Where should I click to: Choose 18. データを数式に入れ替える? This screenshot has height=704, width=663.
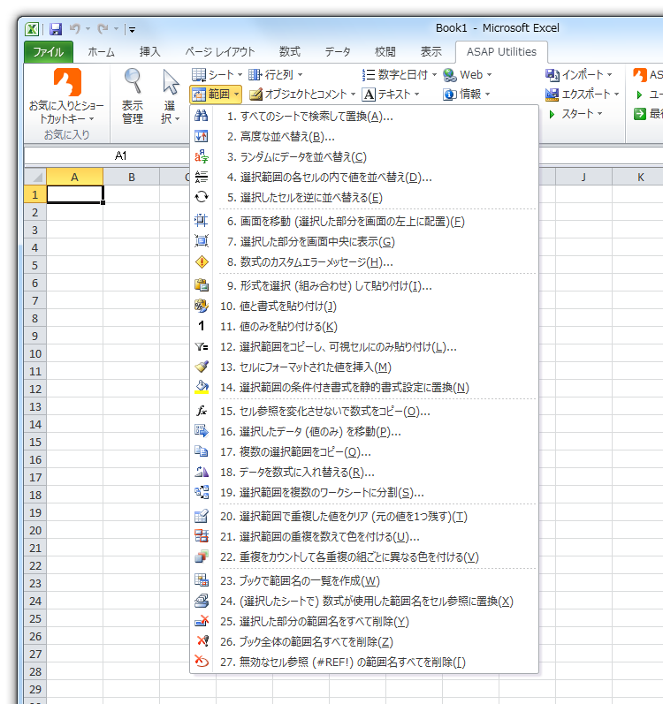(x=364, y=472)
